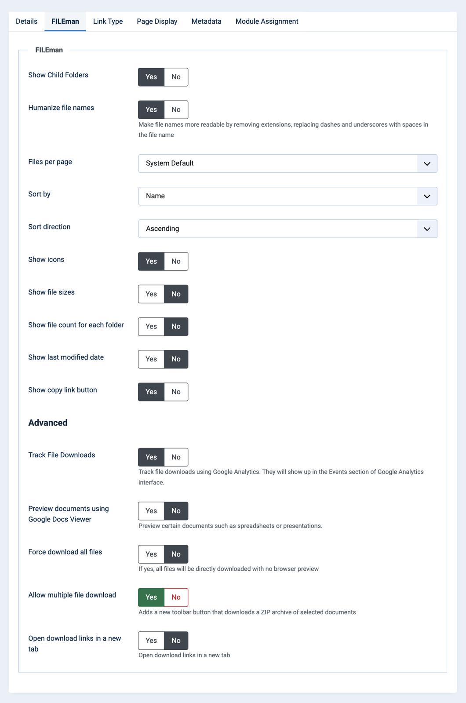The width and height of the screenshot is (466, 703).
Task: Set Show icons to No
Action: [x=176, y=261]
